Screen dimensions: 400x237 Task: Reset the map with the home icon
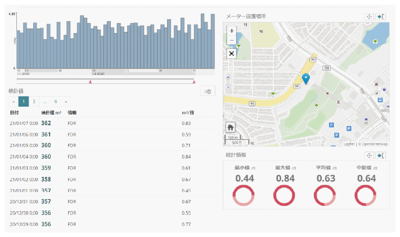click(231, 127)
